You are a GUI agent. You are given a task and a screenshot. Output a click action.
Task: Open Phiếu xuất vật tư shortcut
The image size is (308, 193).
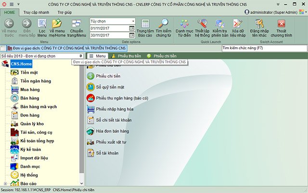click(x=106, y=142)
